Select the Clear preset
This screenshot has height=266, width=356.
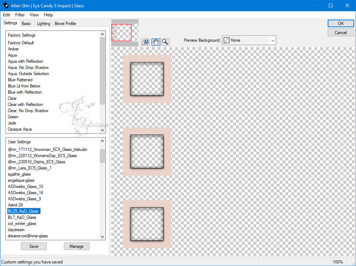pyautogui.click(x=12, y=98)
